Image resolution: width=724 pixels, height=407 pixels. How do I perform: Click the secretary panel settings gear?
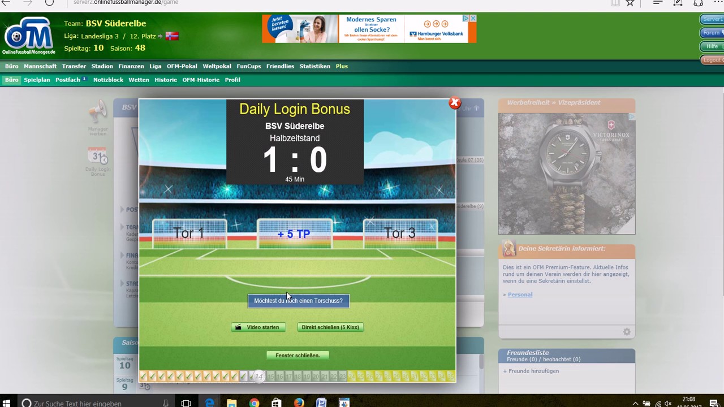pyautogui.click(x=627, y=332)
